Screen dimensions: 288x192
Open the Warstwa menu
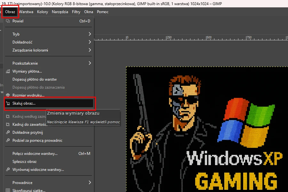coord(26,12)
